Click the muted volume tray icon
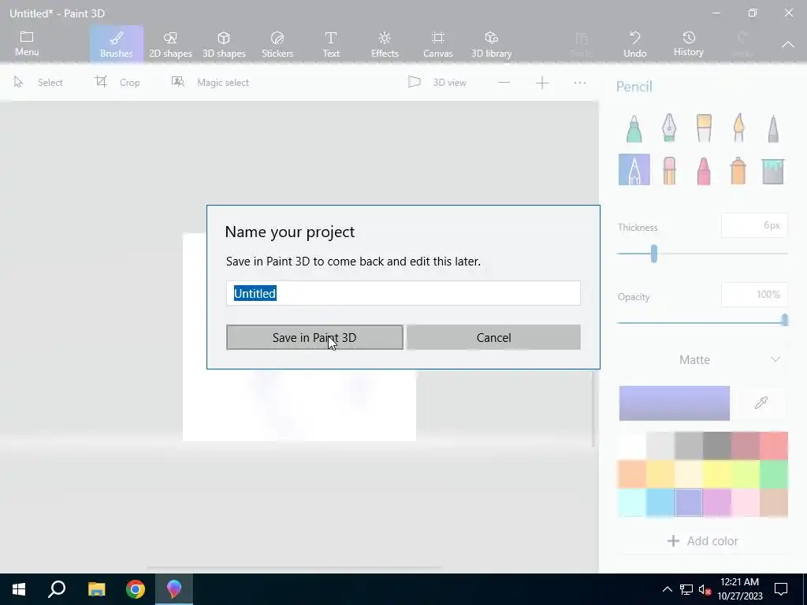This screenshot has width=807, height=605. click(705, 589)
